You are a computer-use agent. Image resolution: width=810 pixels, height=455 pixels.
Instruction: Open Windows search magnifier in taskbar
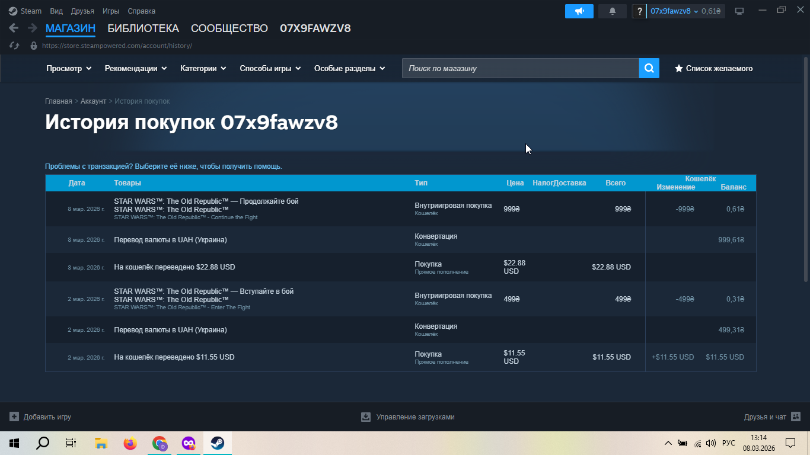tap(43, 443)
